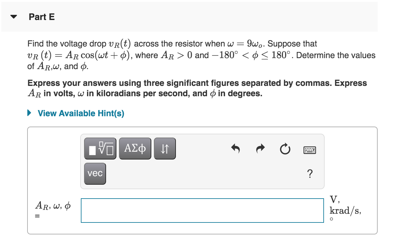Click the vec vector notation button
The height and width of the screenshot is (237, 399).
coord(95,173)
